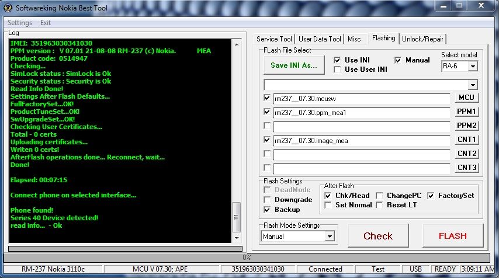The image size is (499, 278).
Task: Click the red FLASH button
Action: (452, 236)
